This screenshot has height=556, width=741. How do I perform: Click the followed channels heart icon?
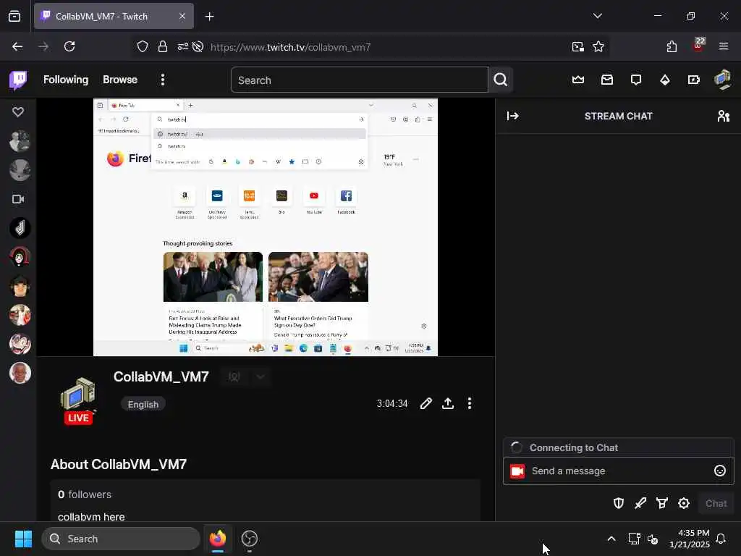coord(18,112)
